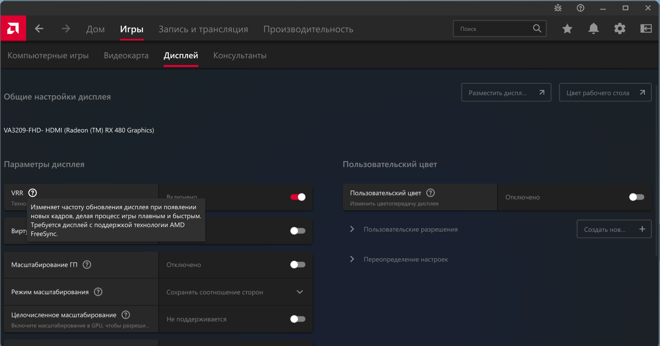660x346 pixels.
Task: Open settings gear icon
Action: pos(620,29)
